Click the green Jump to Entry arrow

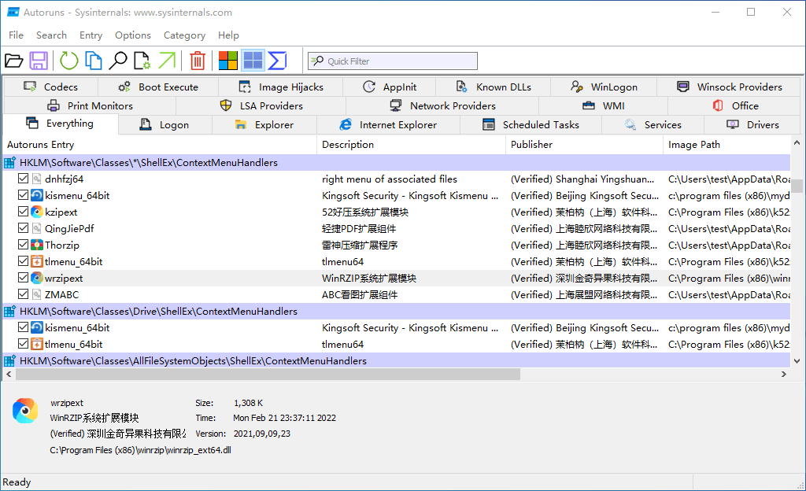tap(167, 61)
